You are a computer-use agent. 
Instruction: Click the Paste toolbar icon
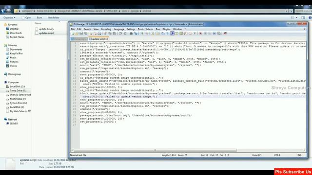(x=115, y=34)
